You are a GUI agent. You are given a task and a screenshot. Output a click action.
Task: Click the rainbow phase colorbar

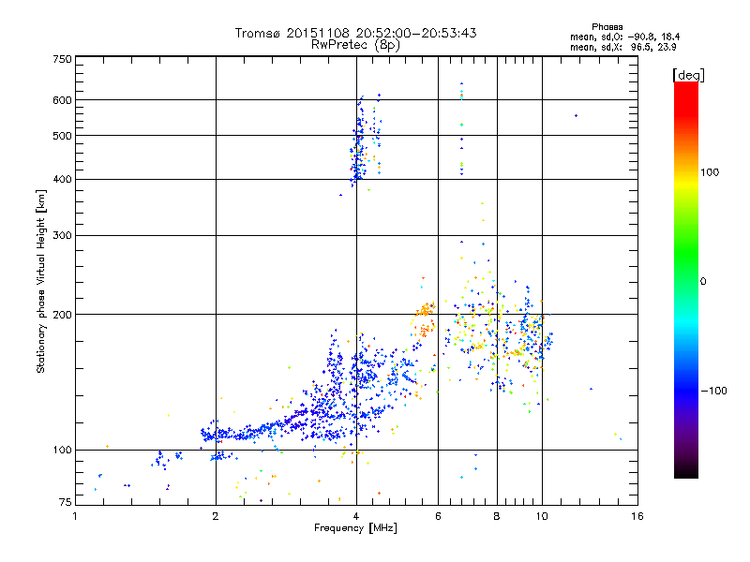[x=686, y=279]
